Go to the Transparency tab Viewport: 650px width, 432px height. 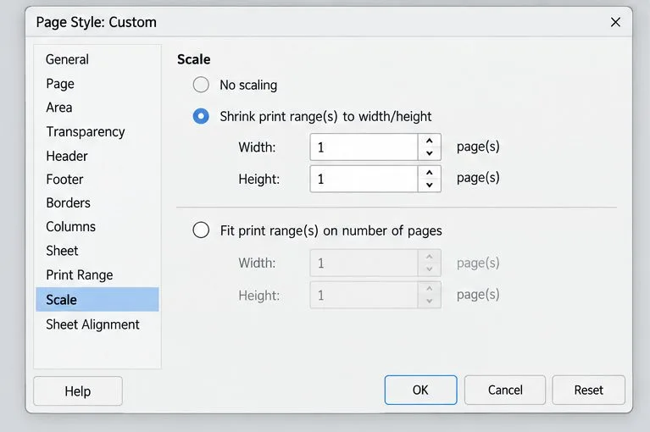click(97, 131)
